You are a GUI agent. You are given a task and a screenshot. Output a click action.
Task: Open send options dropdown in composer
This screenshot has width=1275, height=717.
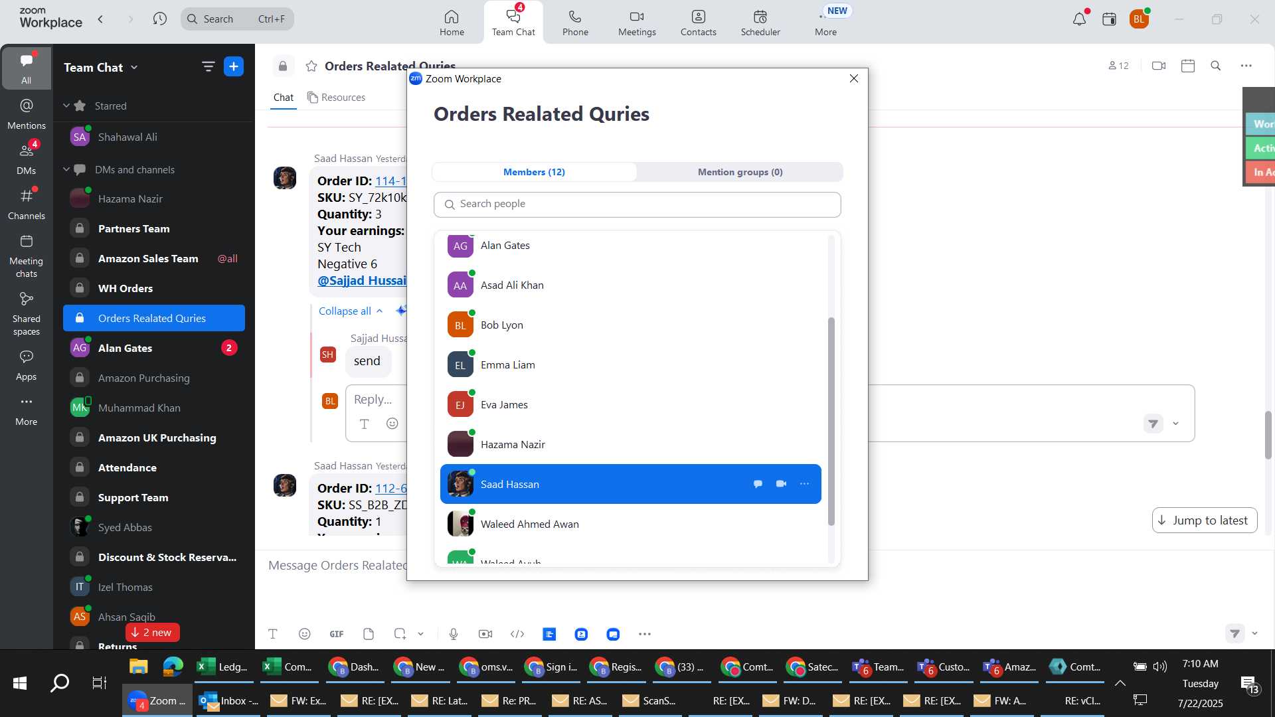[x=1254, y=633]
